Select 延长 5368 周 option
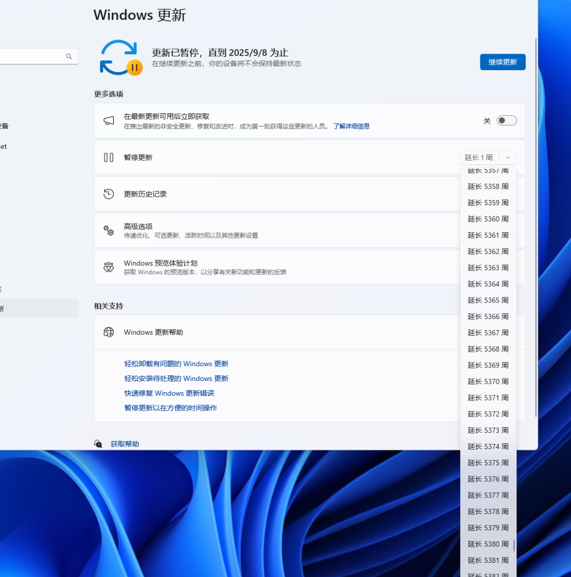This screenshot has height=577, width=571. (x=488, y=349)
